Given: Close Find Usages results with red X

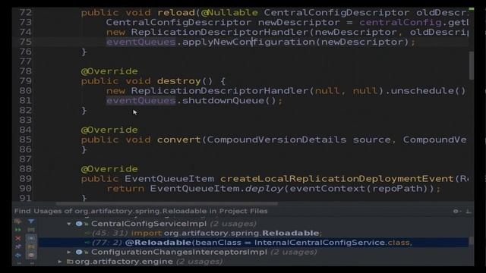Looking at the screenshot, I should tap(18, 238).
